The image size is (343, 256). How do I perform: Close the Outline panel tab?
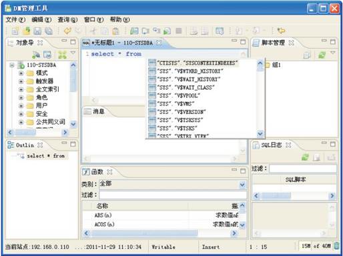[x=40, y=145]
